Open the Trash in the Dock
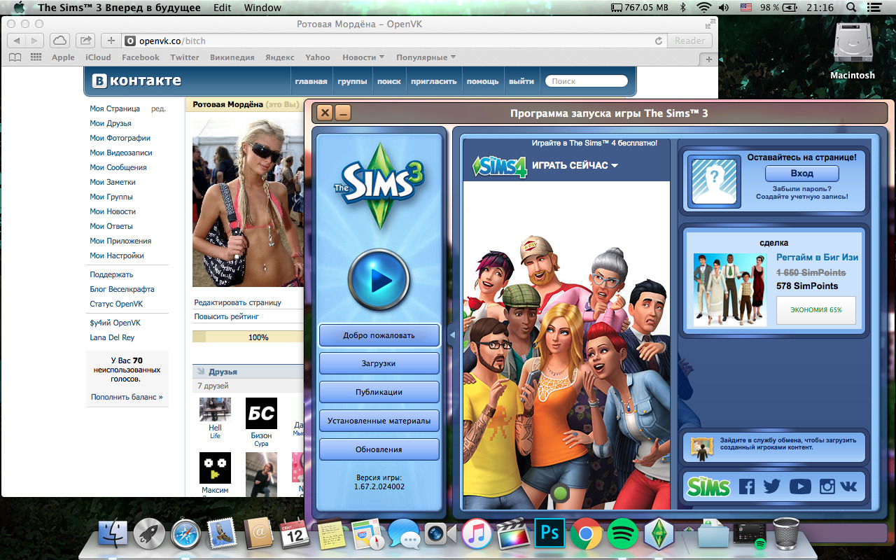 [786, 534]
